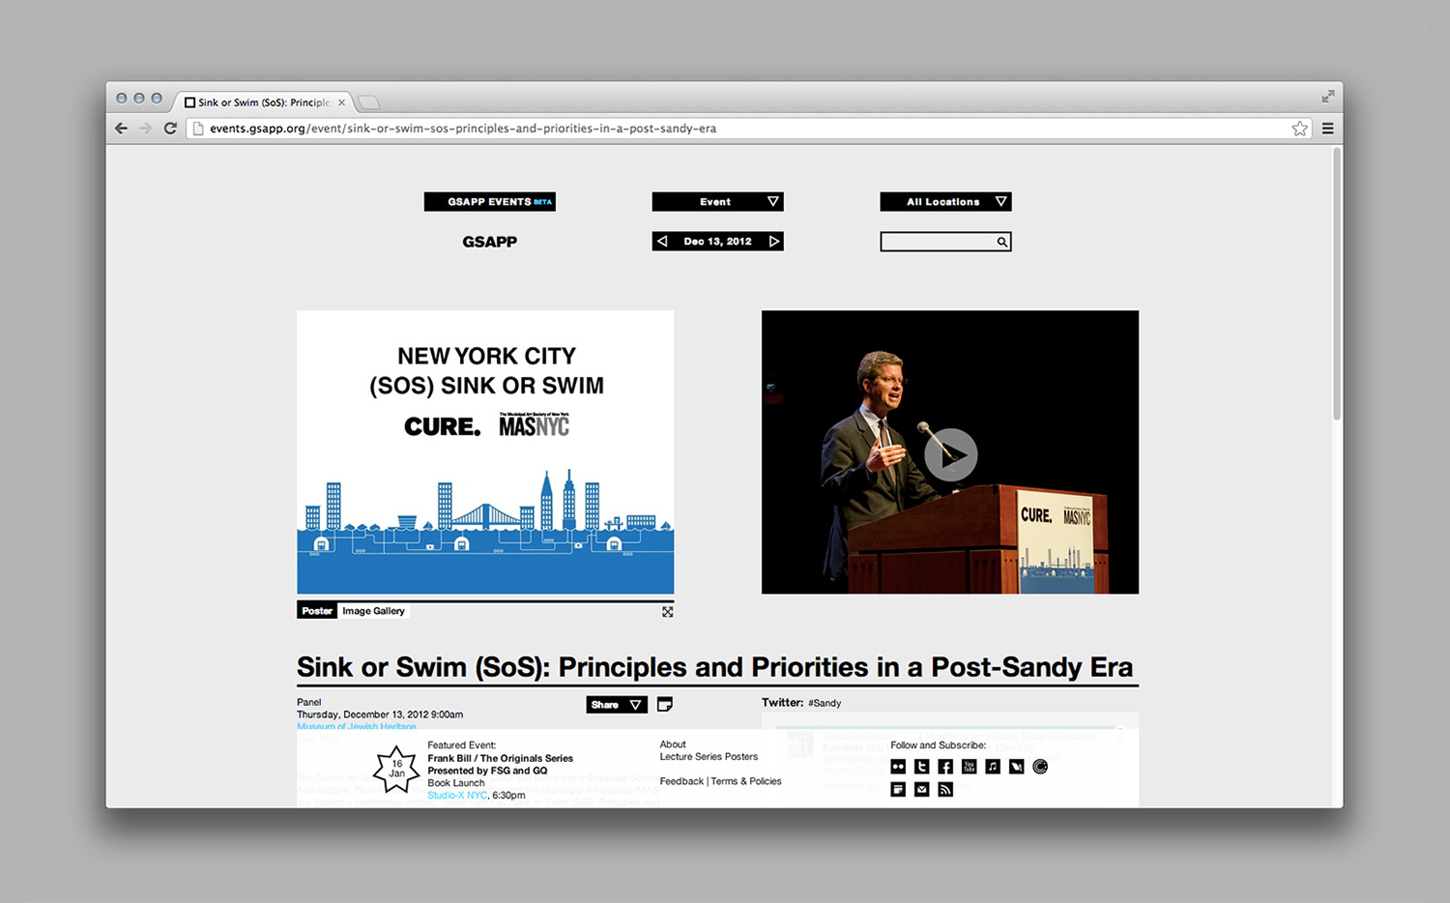Switch to the Image Gallery tab
The height and width of the screenshot is (903, 1450).
(x=373, y=611)
